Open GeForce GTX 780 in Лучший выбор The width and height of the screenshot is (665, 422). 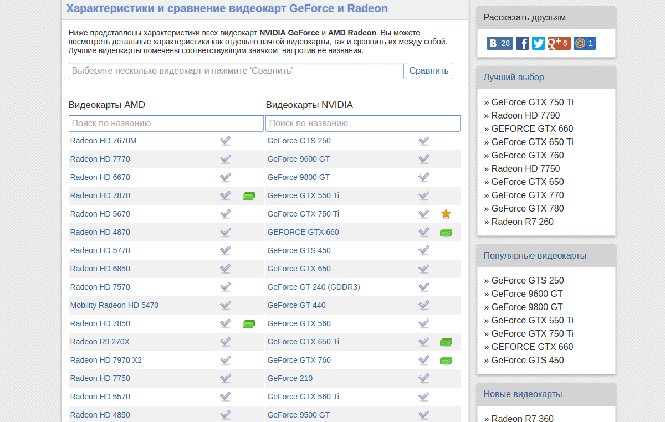pos(528,208)
